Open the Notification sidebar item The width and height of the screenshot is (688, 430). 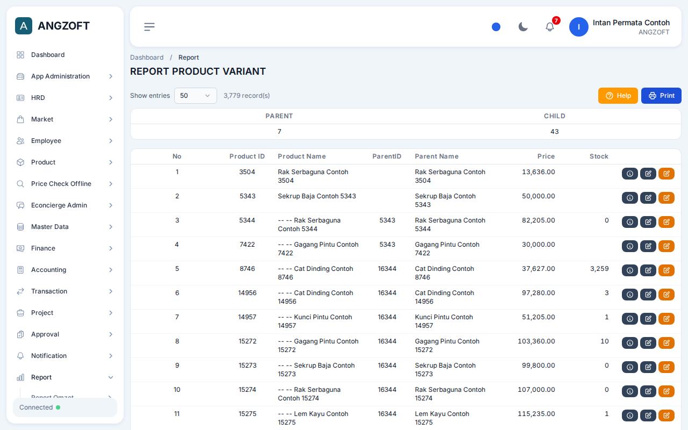pyautogui.click(x=65, y=356)
